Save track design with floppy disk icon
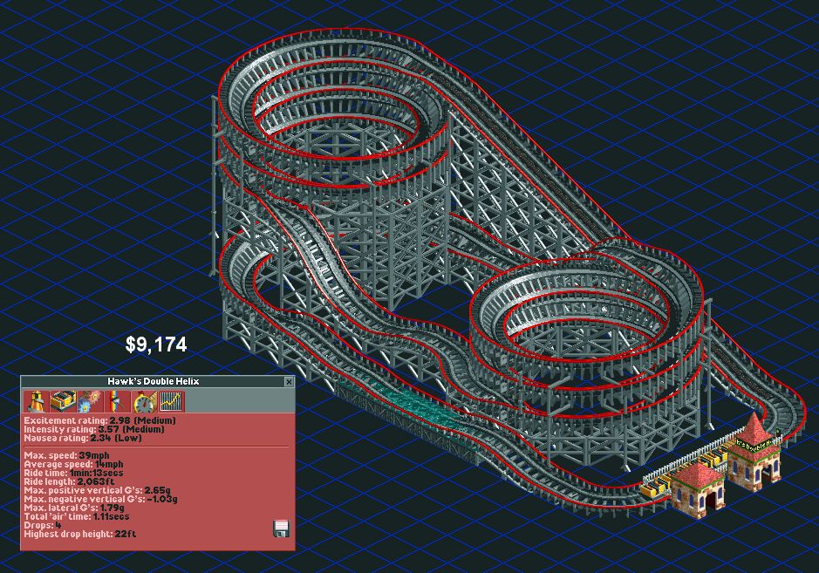This screenshot has height=573, width=819. pos(281,529)
